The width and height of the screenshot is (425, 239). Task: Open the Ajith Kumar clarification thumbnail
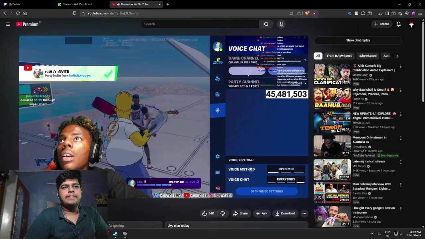(x=332, y=74)
